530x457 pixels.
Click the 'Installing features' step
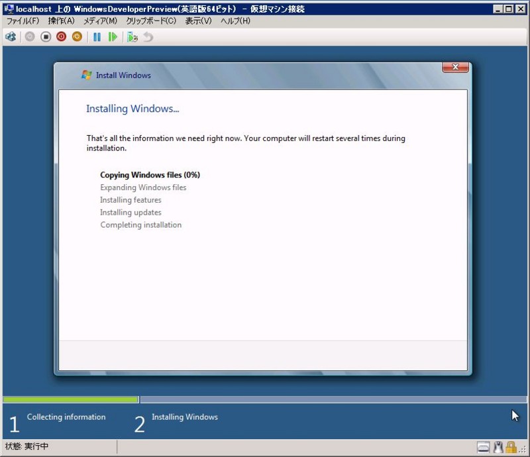click(x=131, y=200)
